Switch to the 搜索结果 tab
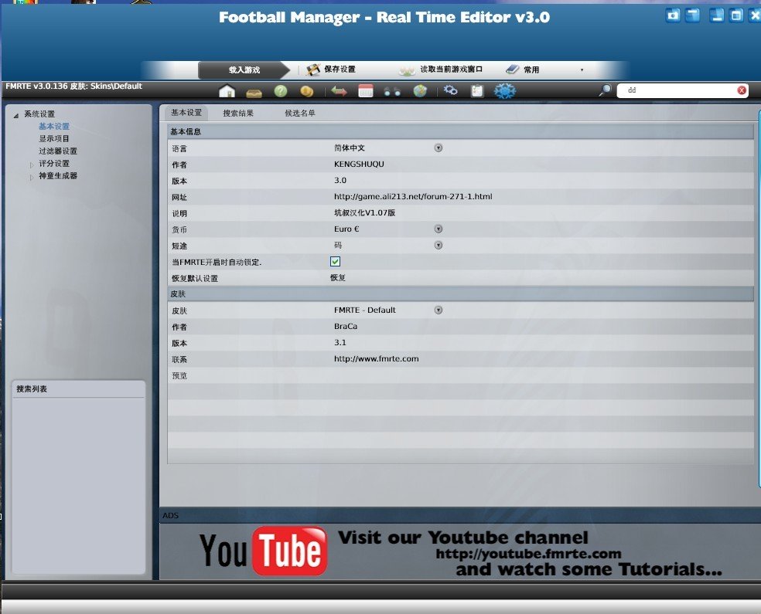Screen dimensions: 761x614 [238, 114]
